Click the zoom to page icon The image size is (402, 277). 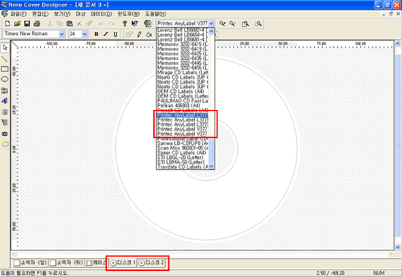245,24
